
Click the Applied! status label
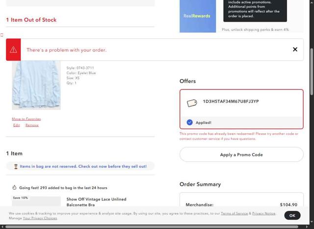[x=204, y=122]
